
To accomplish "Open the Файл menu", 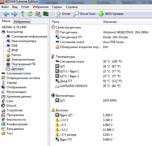I will pos(5,7).
